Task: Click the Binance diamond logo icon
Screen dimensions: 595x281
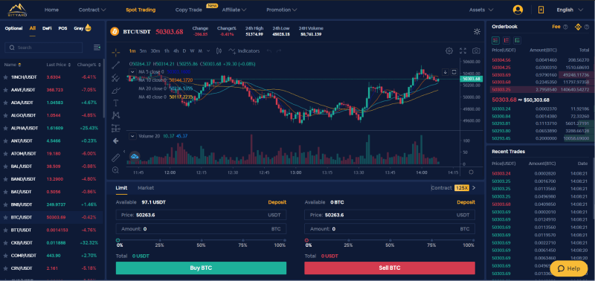Action: coord(579,27)
